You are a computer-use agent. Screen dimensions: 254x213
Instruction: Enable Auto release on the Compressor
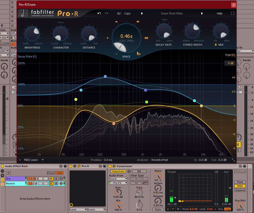158,209
